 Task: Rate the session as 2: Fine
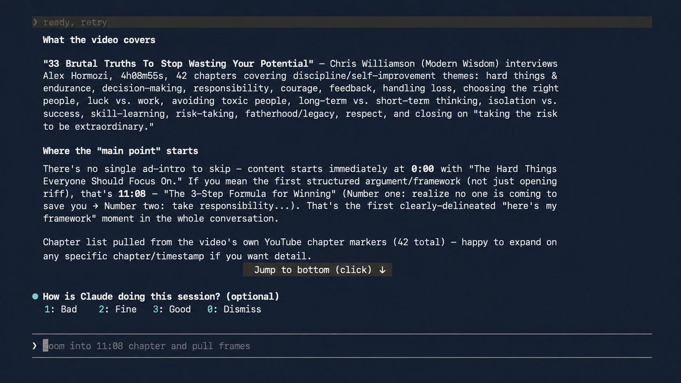[117, 309]
